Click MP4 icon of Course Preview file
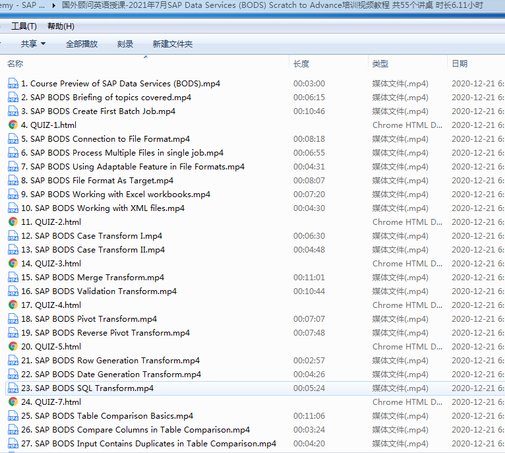 [13, 84]
